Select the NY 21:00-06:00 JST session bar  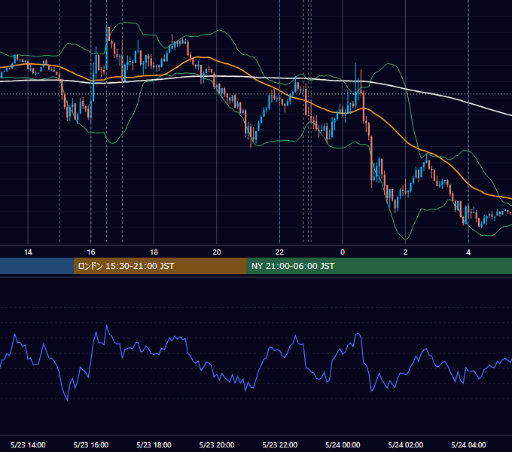pyautogui.click(x=379, y=266)
